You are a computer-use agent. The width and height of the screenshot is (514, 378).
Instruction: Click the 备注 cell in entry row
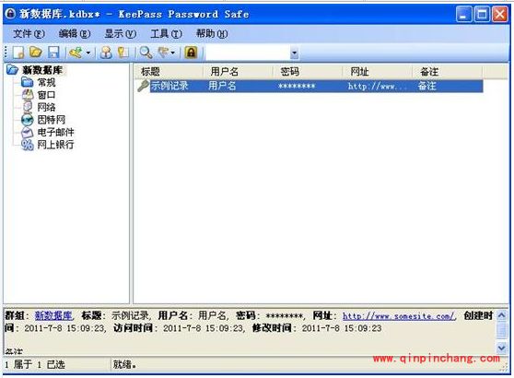(x=426, y=86)
